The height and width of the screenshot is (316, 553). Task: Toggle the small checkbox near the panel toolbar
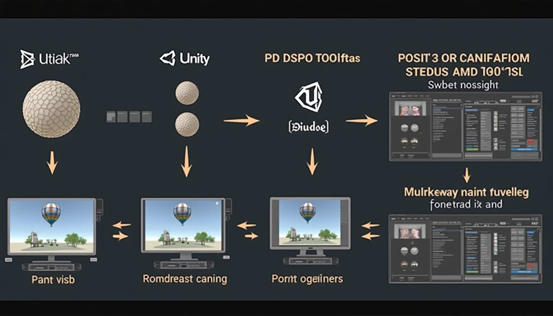coord(509,101)
